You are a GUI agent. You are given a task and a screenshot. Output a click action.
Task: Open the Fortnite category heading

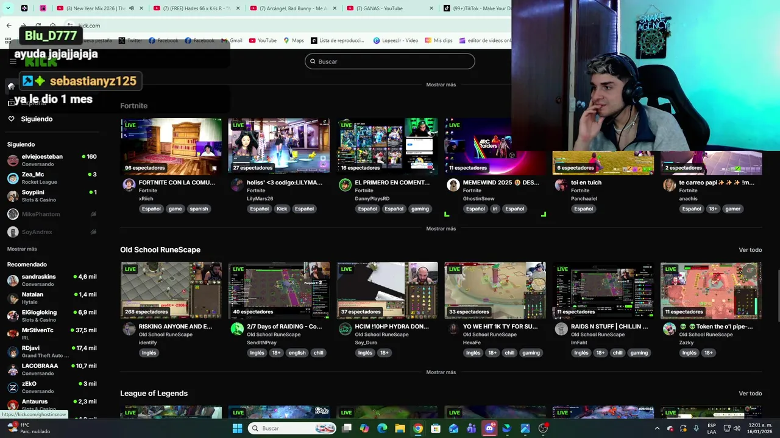click(x=133, y=106)
